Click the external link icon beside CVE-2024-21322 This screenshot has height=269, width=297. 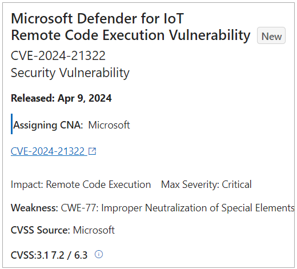(93, 151)
